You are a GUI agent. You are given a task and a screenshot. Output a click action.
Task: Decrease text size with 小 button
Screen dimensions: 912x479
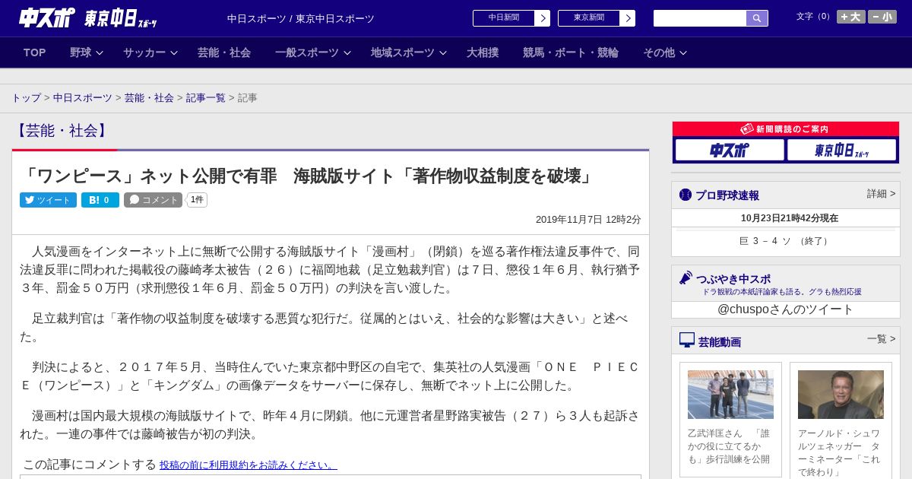(882, 17)
